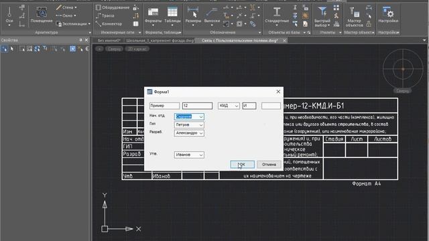Screen dimensions: 429x241
Task: Open the Объекты из базы dialog launcher
Action: (x=309, y=33)
